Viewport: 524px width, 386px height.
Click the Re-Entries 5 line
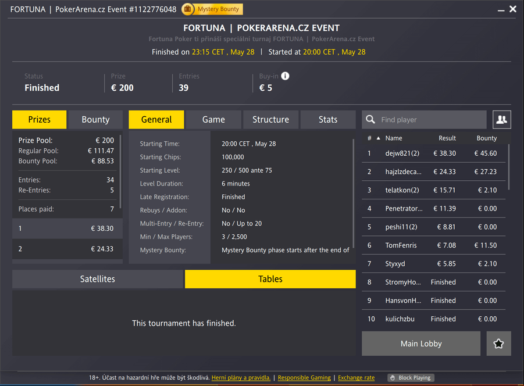[x=66, y=190]
